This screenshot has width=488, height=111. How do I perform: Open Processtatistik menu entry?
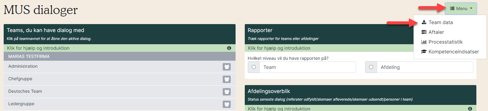pyautogui.click(x=445, y=42)
